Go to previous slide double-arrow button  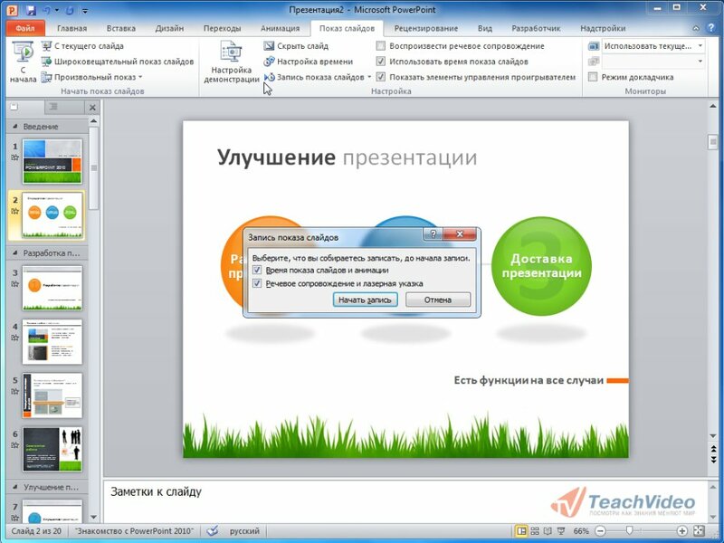pyautogui.click(x=713, y=449)
